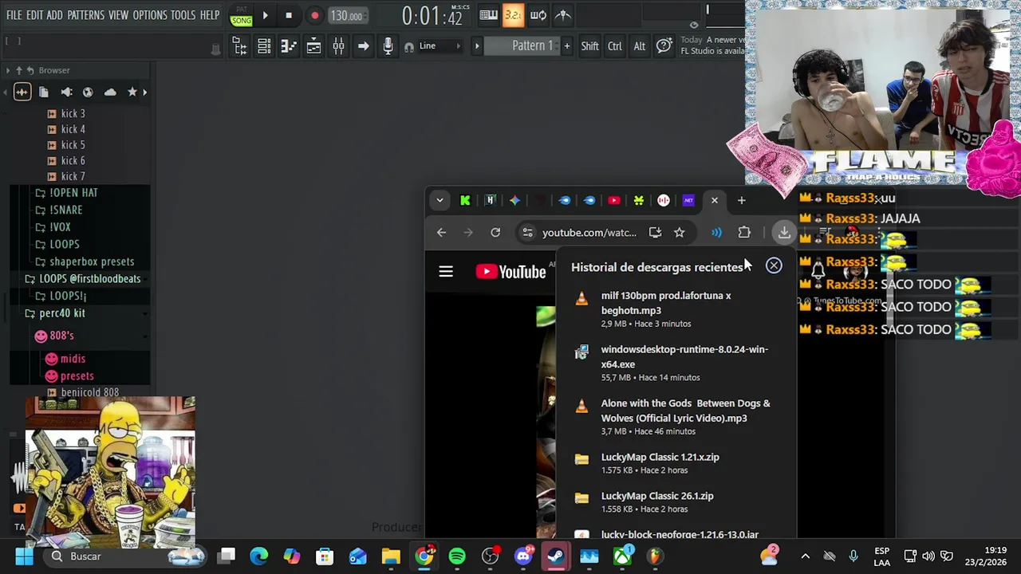Image resolution: width=1021 pixels, height=574 pixels.
Task: Click the 130.000 tempo field
Action: point(347,15)
